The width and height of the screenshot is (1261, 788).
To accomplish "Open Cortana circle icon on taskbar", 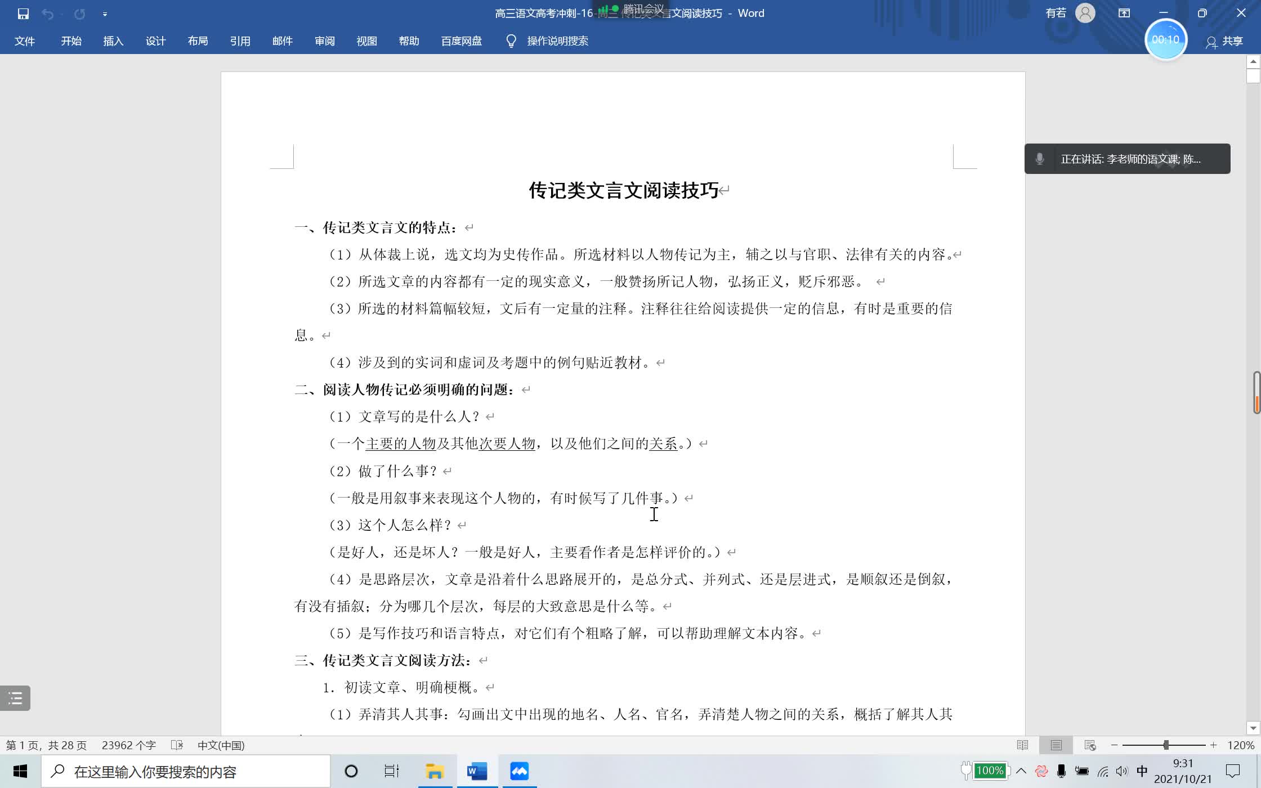I will [351, 771].
